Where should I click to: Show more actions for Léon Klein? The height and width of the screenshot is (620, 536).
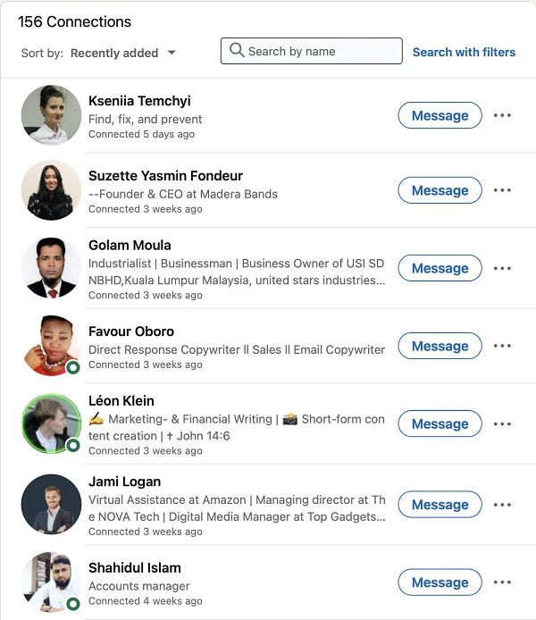tap(502, 423)
